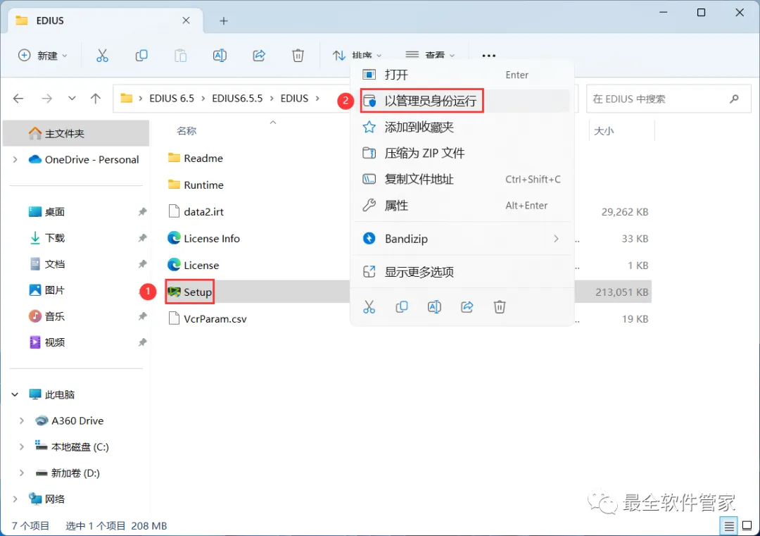The height and width of the screenshot is (536, 760).
Task: Select 主文件夹 in the sidebar
Action: pos(76,133)
